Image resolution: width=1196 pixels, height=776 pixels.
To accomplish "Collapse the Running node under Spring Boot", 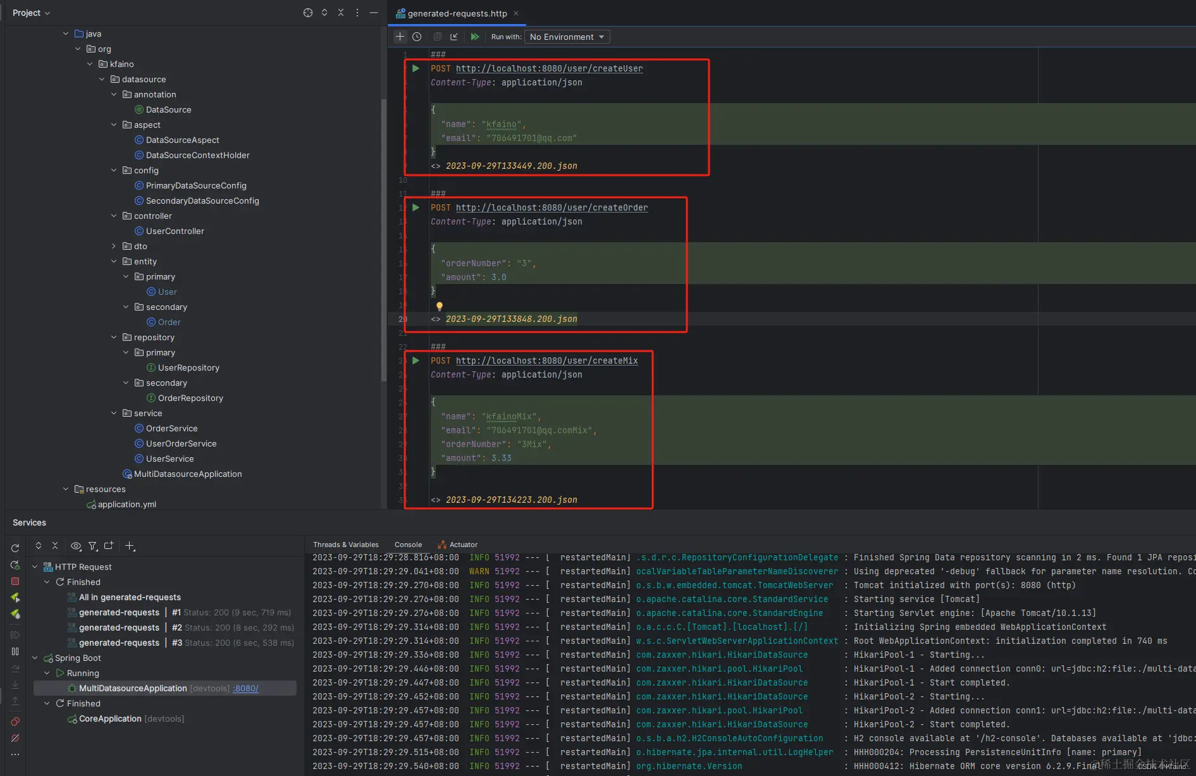I will [x=47, y=673].
